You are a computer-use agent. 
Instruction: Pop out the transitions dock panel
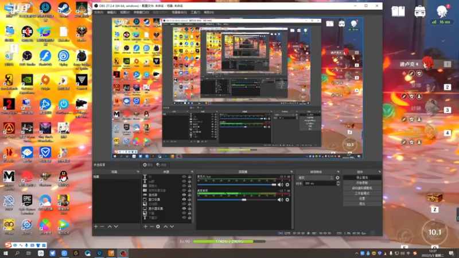(338, 171)
